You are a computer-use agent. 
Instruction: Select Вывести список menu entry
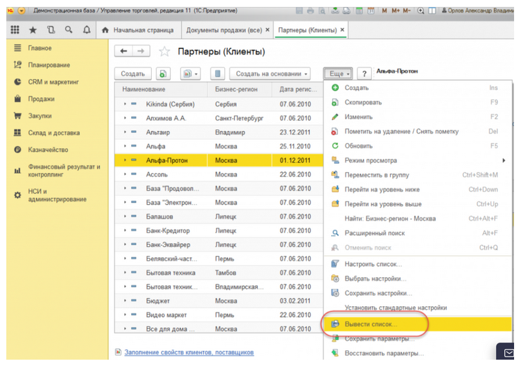(370, 324)
